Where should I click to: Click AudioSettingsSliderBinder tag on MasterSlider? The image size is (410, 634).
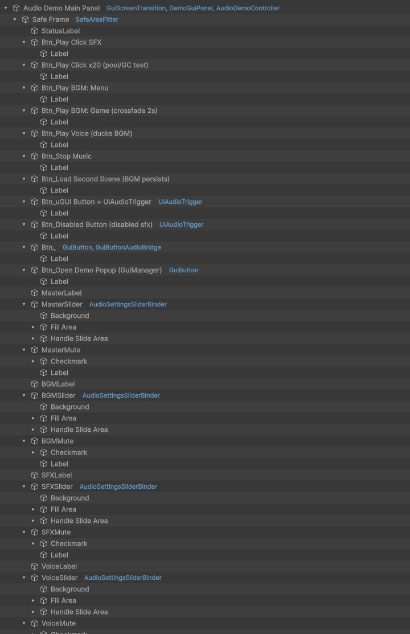coord(128,304)
